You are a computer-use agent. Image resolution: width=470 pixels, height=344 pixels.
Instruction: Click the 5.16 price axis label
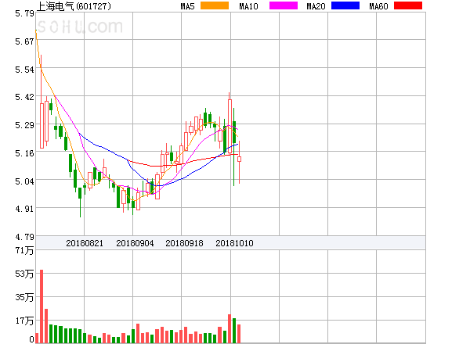tap(24, 153)
